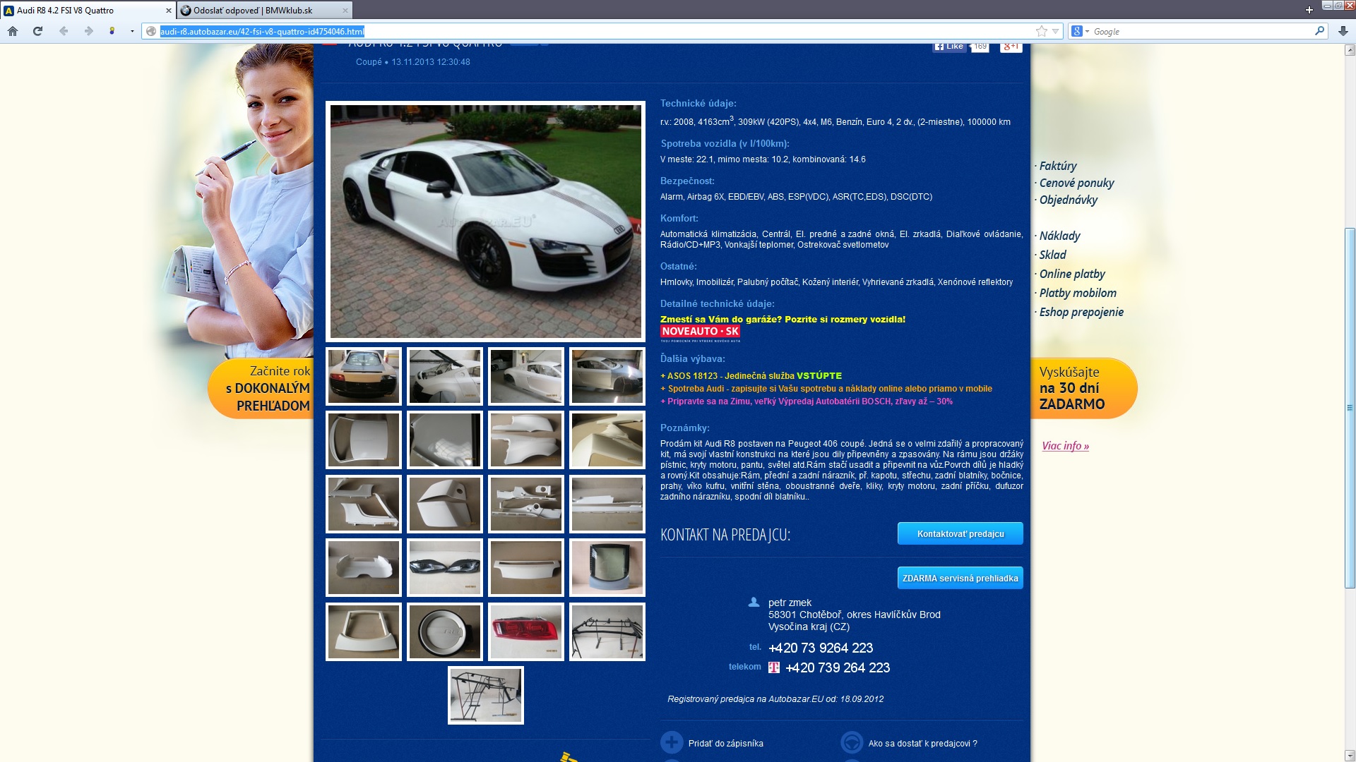This screenshot has height=762, width=1356.
Task: Bookmark page with the star icon
Action: [1041, 31]
